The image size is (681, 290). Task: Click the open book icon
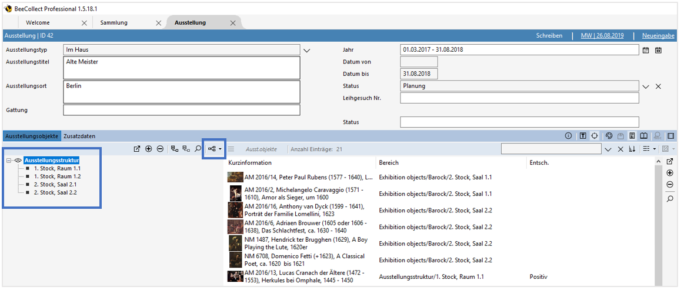(644, 136)
